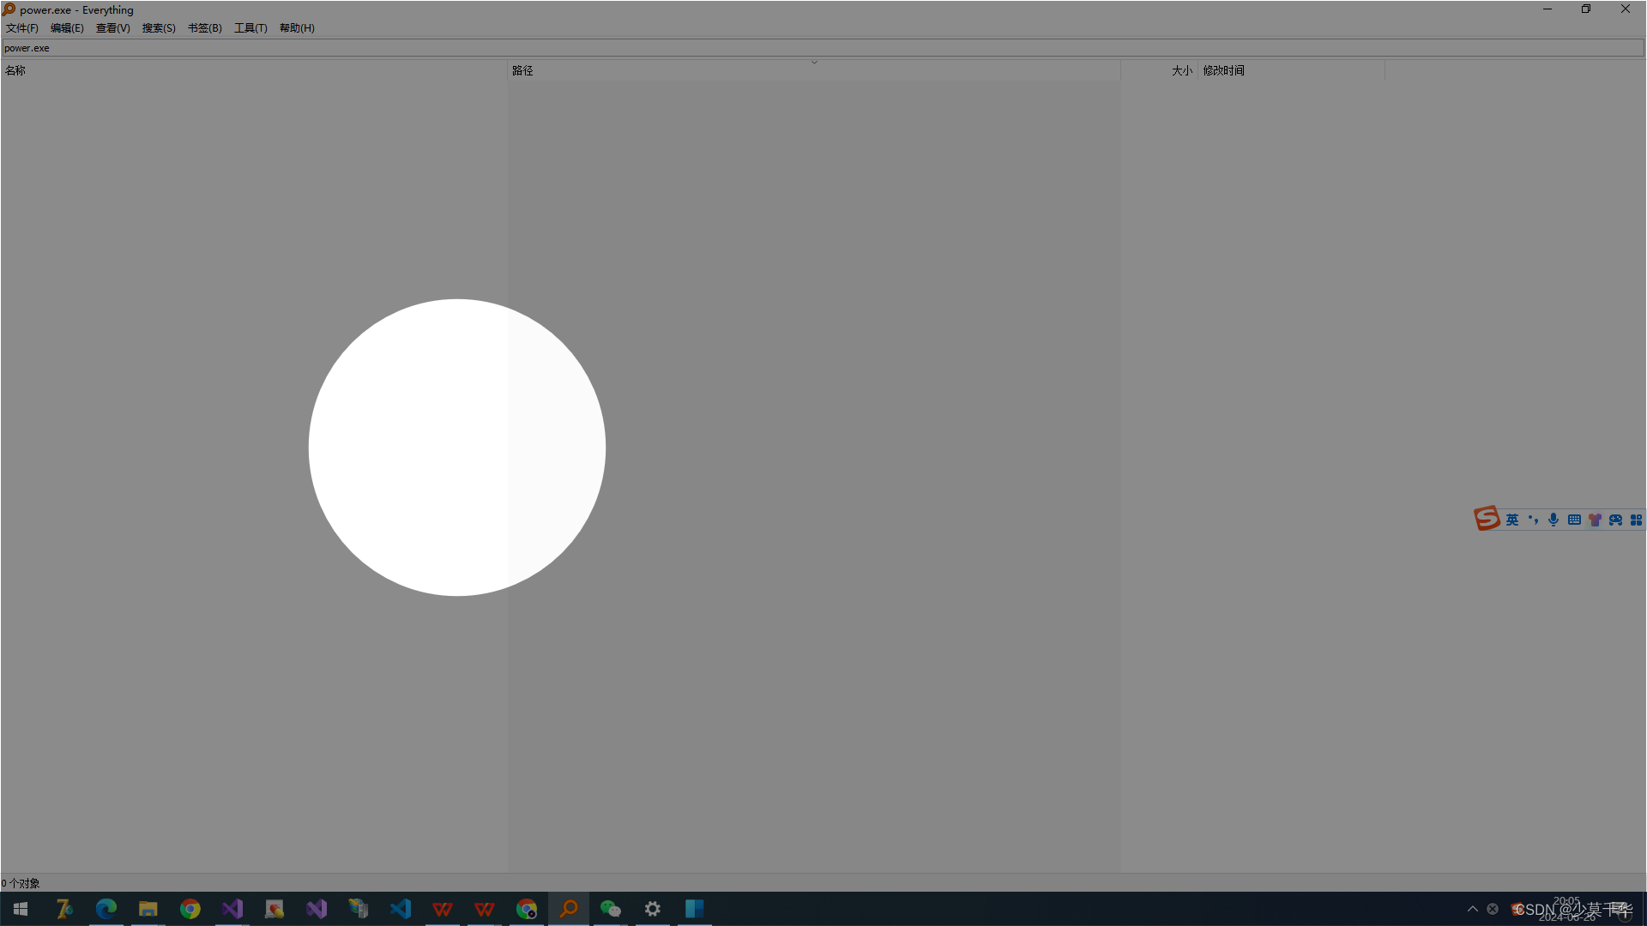
Task: Open the Sogou soft keyboard icon
Action: (x=1574, y=520)
